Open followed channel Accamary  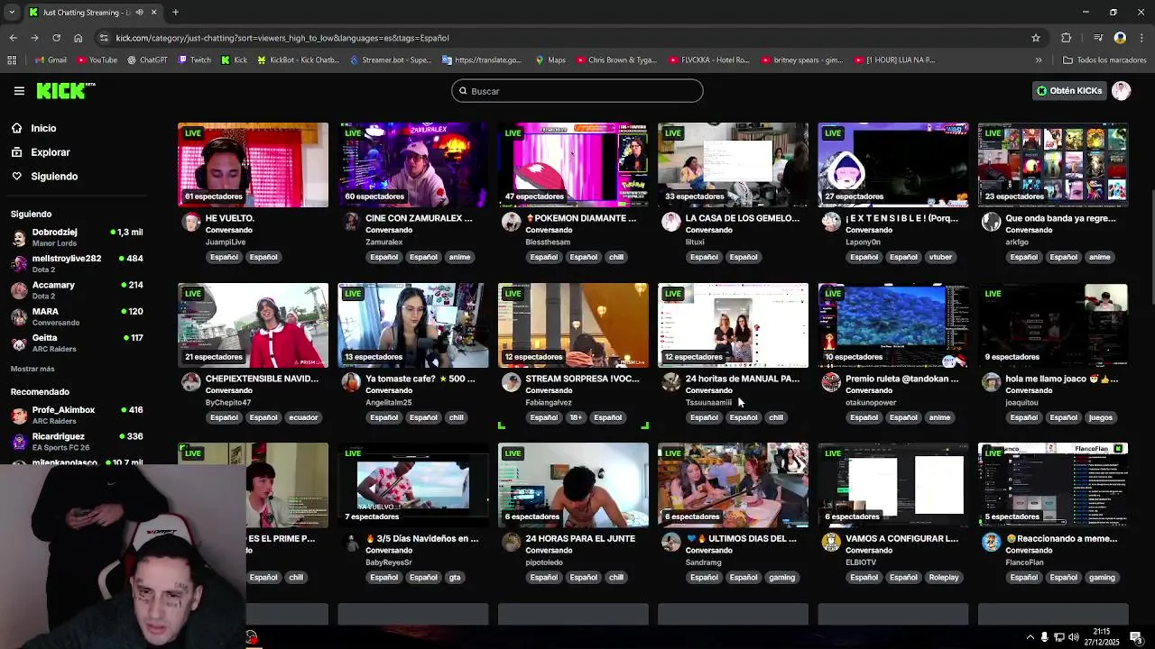coord(77,289)
